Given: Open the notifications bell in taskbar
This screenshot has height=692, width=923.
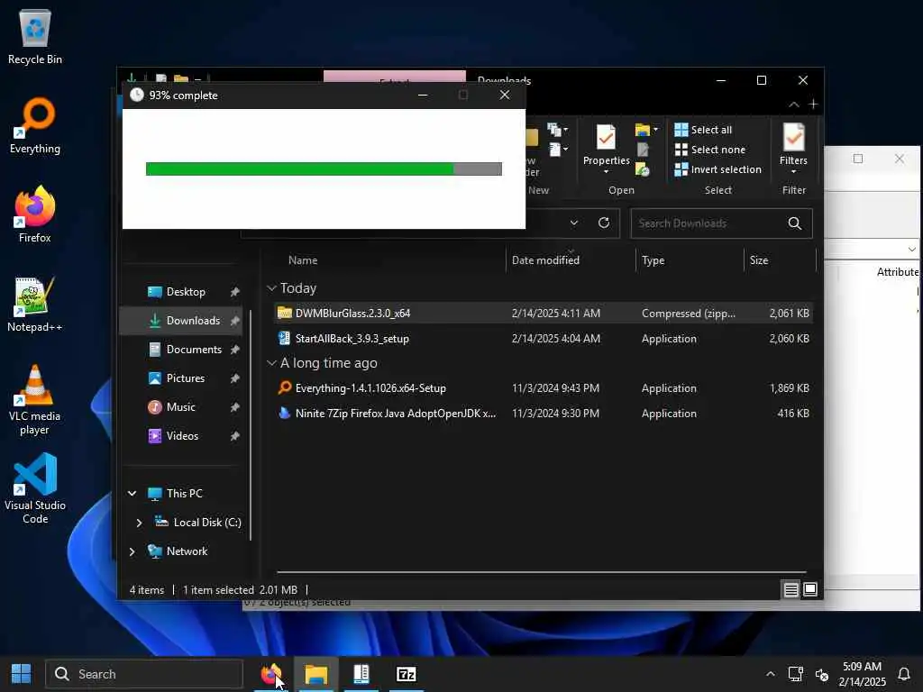Looking at the screenshot, I should tap(903, 674).
